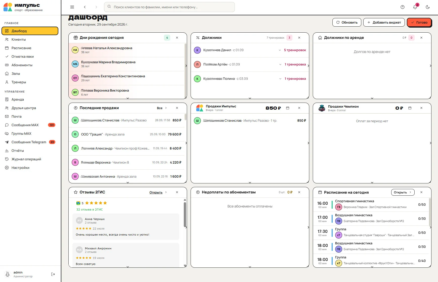
Task: Open the help question mark icon
Action: click(x=403, y=7)
